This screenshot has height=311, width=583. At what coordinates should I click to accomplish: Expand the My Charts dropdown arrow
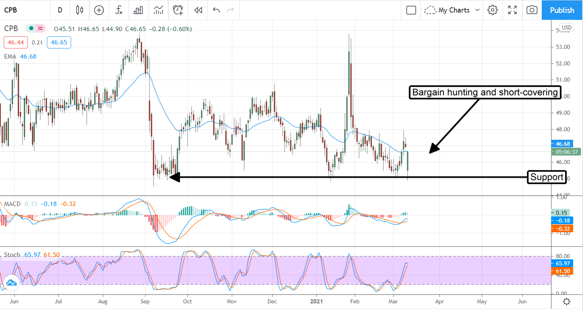click(477, 10)
